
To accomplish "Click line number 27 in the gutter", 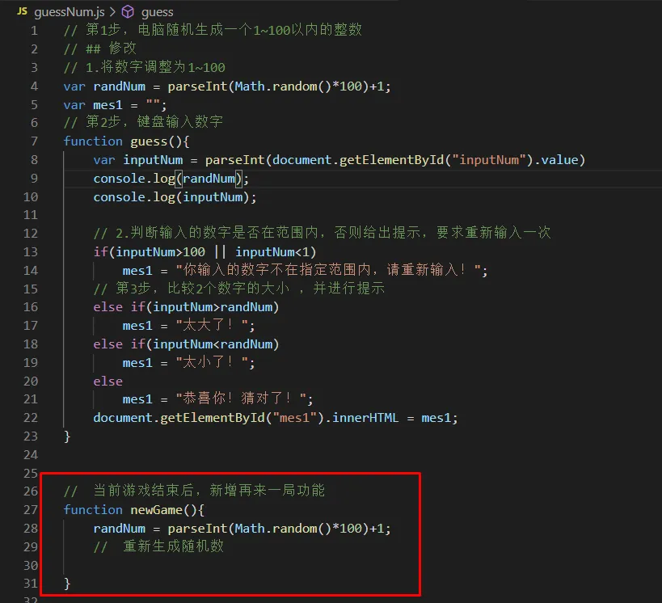I will (x=31, y=509).
